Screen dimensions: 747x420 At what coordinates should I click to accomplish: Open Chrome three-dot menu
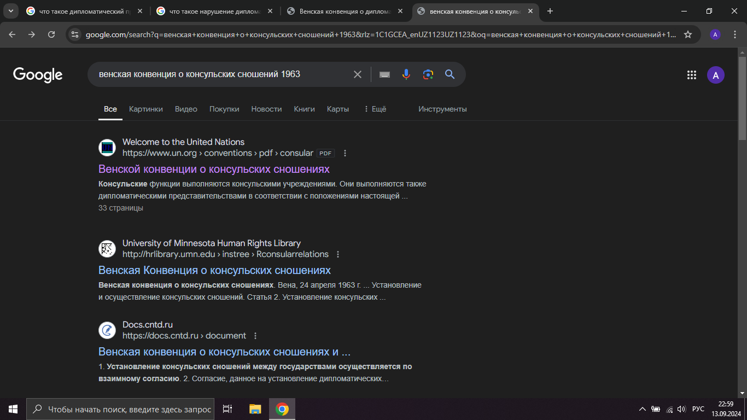(x=735, y=34)
